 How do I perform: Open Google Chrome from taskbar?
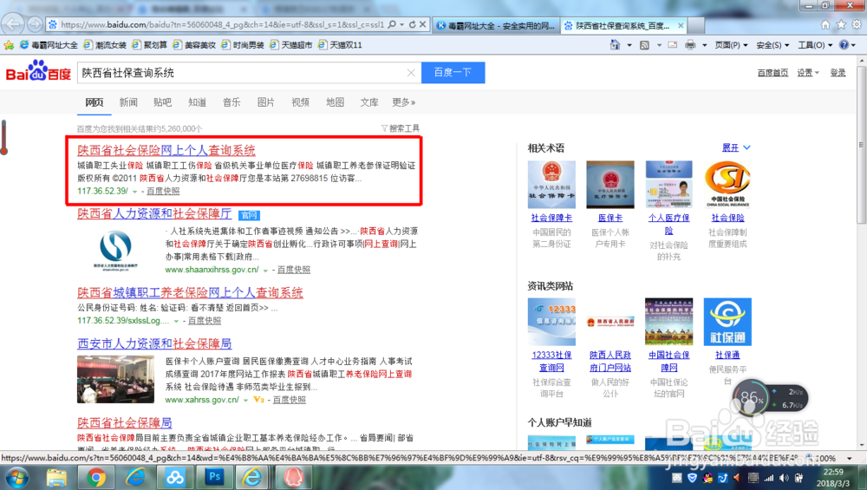(95, 477)
